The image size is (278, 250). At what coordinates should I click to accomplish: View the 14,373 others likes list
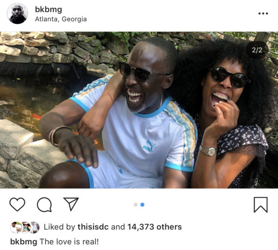tap(155, 227)
